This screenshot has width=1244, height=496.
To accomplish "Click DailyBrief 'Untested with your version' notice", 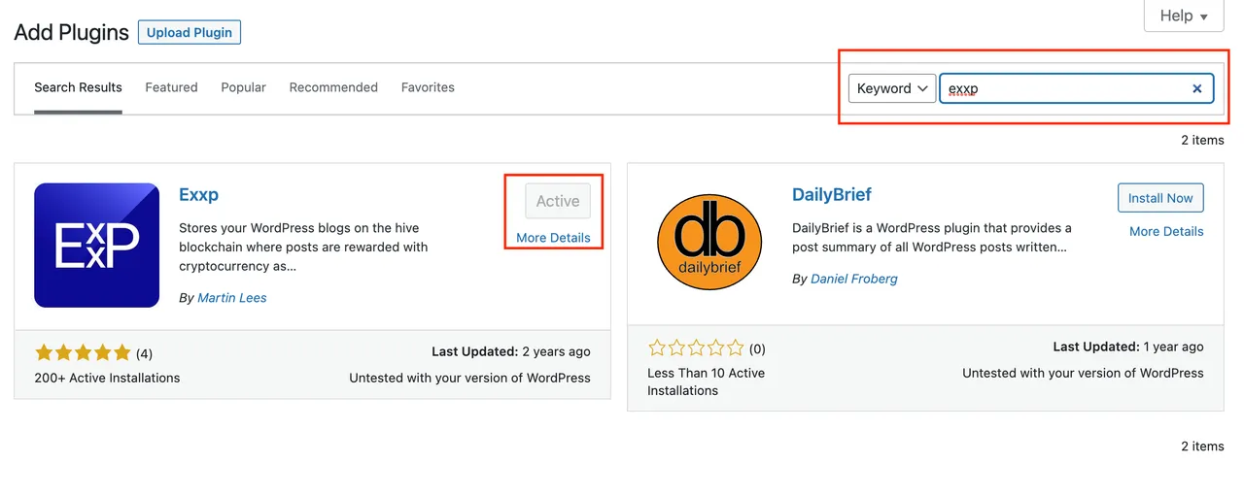I will tap(1083, 373).
